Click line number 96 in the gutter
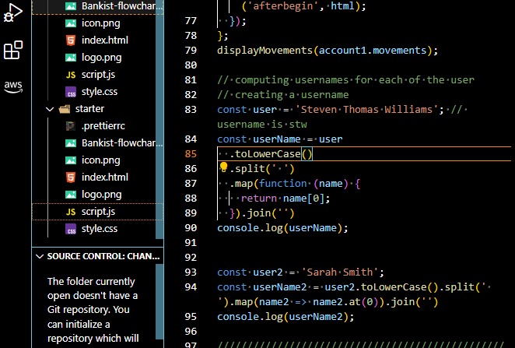The height and width of the screenshot is (348, 515). [x=191, y=331]
